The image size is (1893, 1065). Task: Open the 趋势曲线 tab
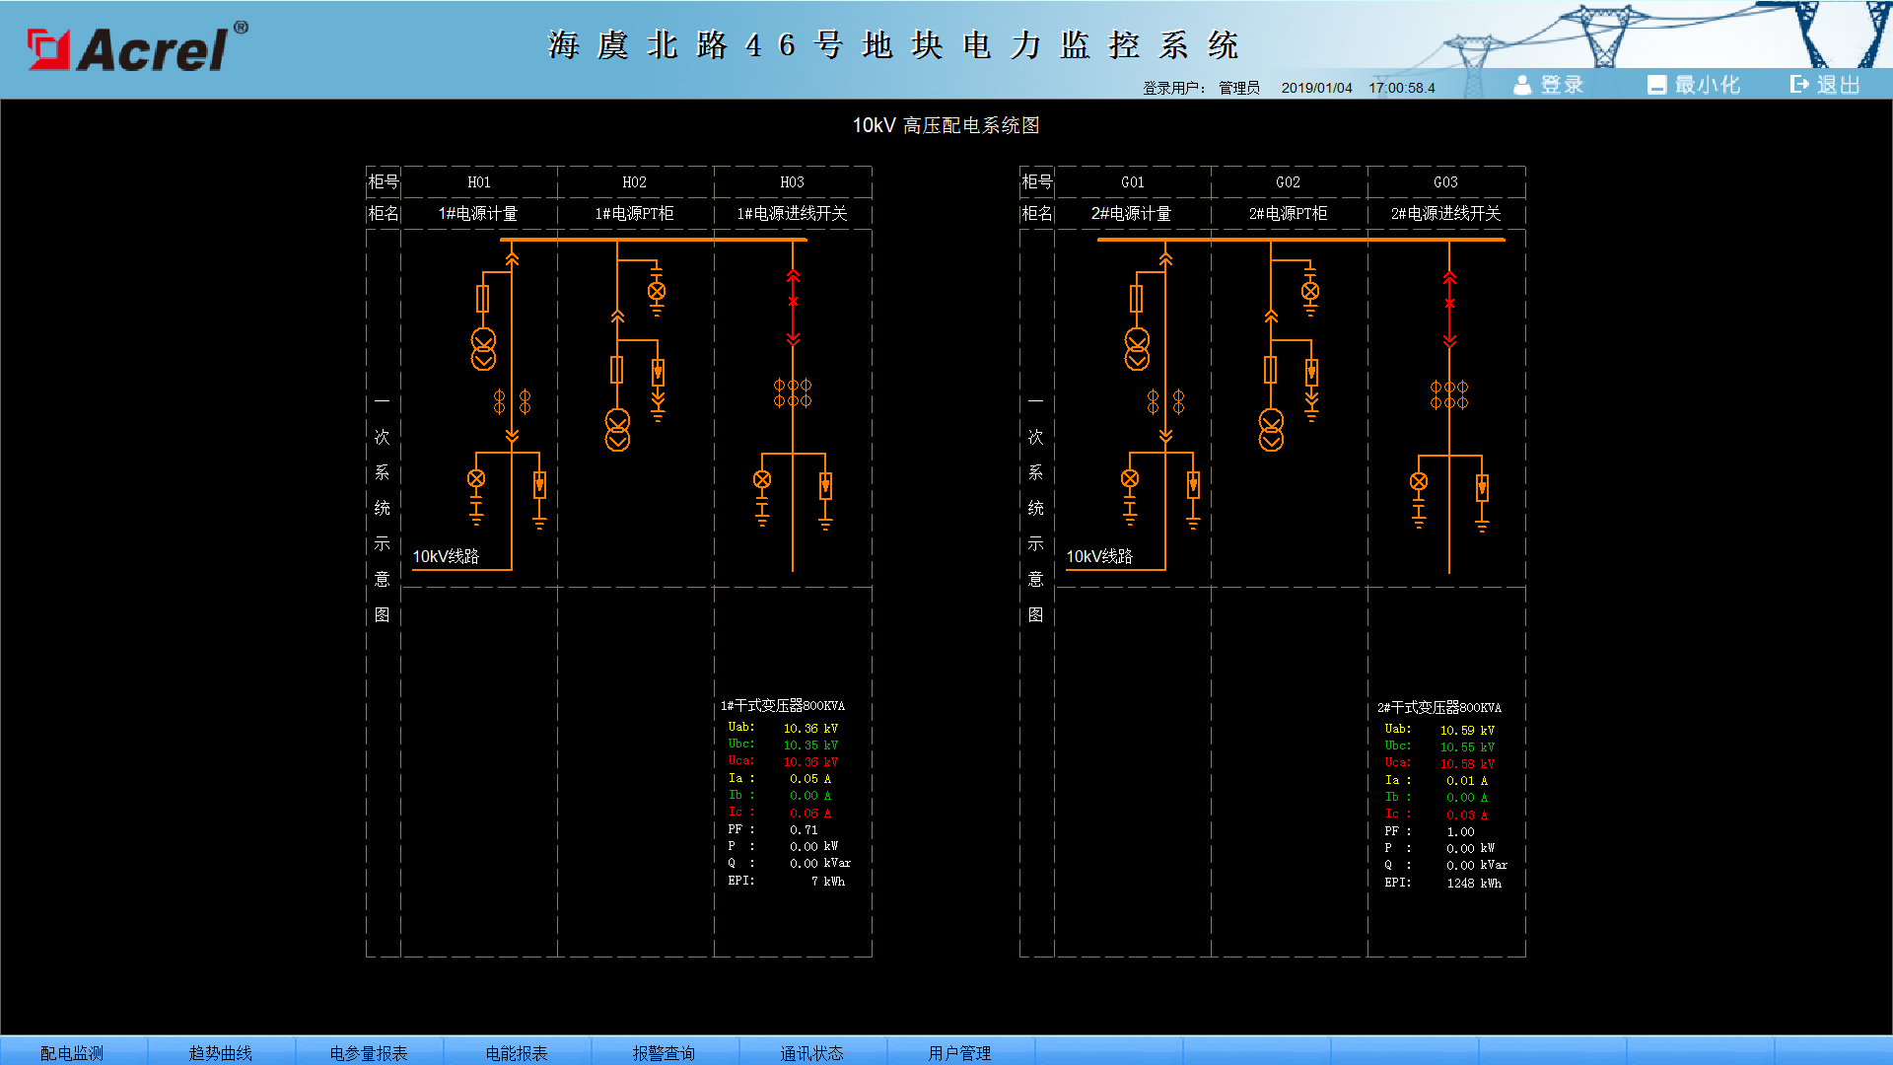click(221, 1052)
